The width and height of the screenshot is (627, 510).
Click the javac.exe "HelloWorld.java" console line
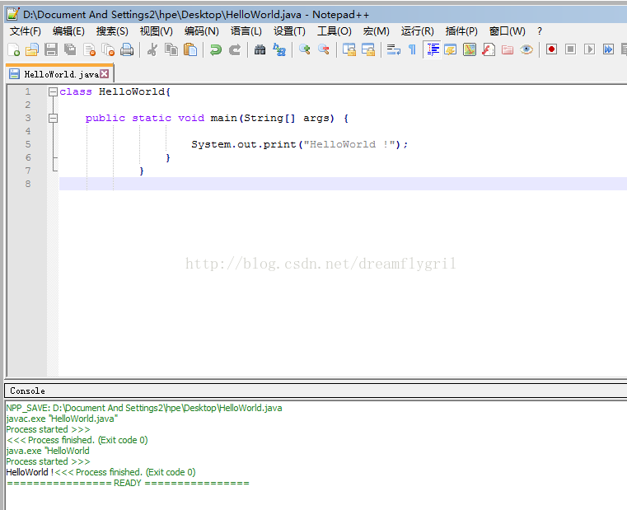62,419
